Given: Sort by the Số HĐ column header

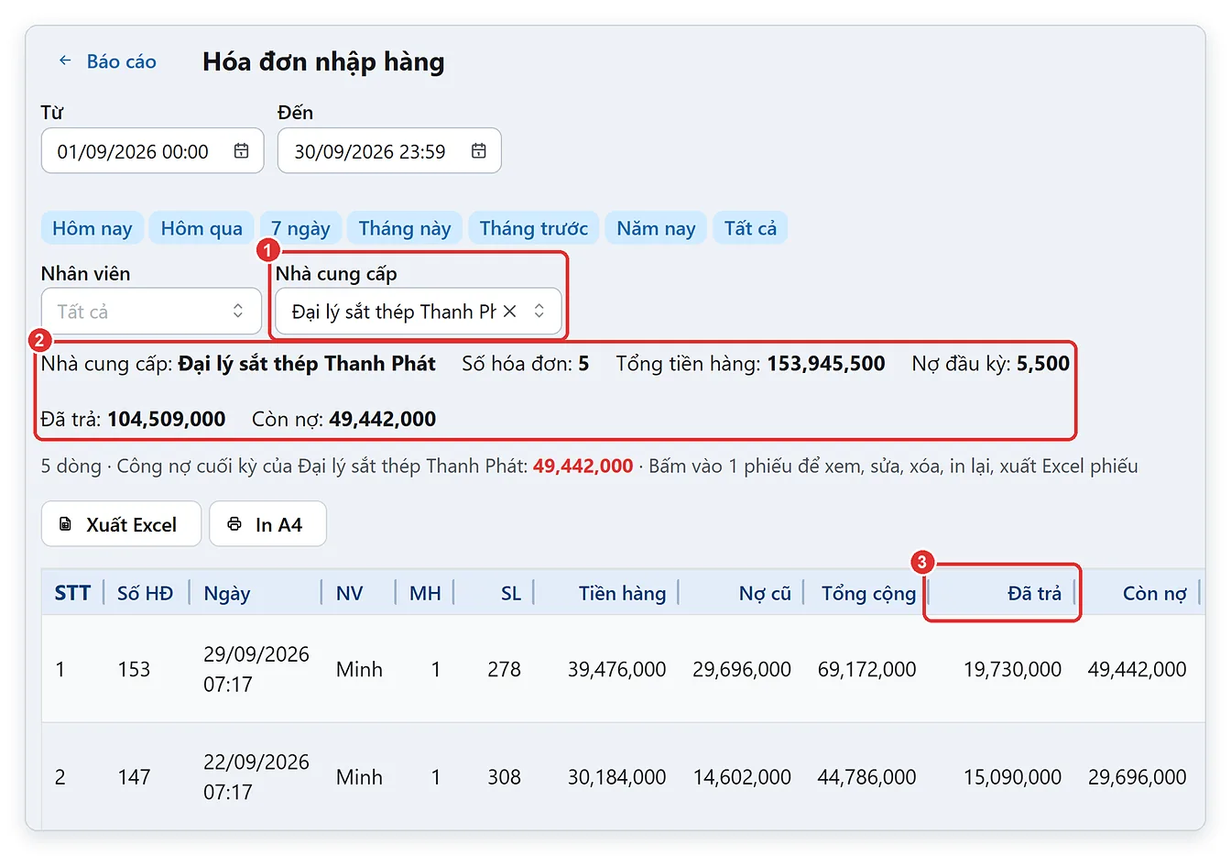Looking at the screenshot, I should [x=145, y=593].
